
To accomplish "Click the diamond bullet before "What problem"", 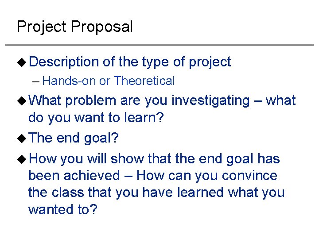I will [22, 100].
